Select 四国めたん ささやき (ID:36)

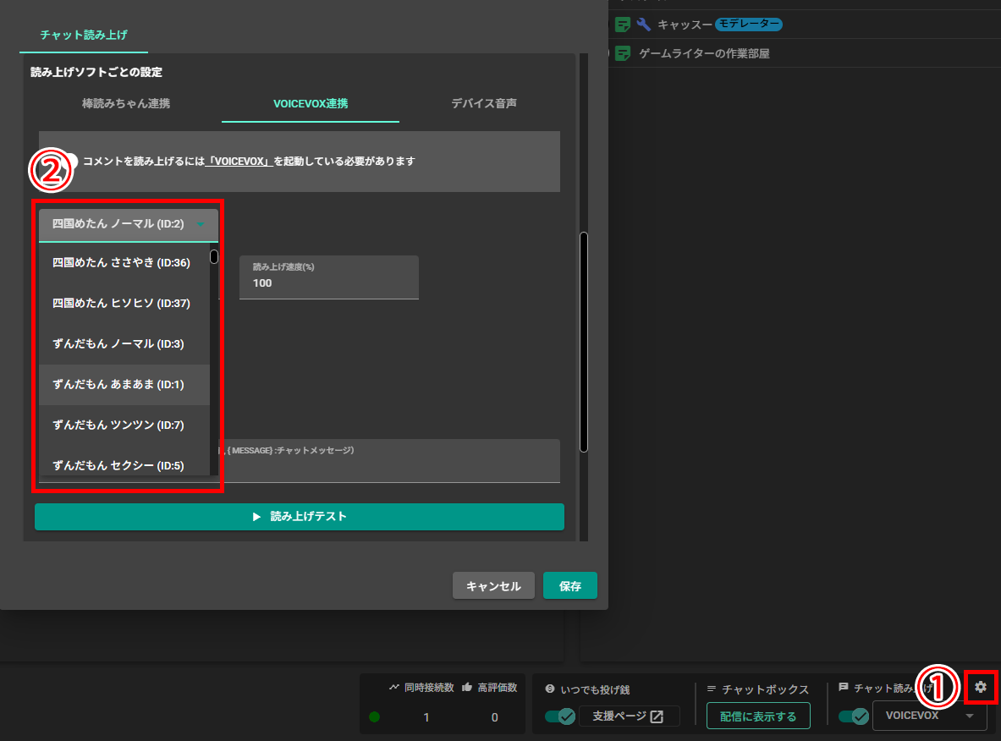tap(124, 262)
